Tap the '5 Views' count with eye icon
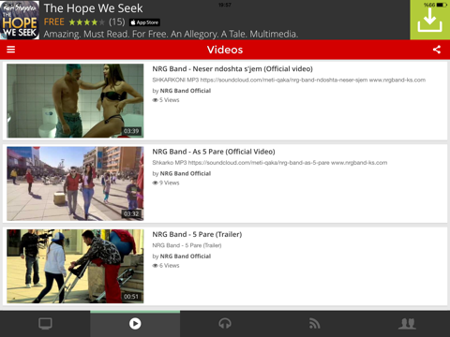 [x=166, y=100]
